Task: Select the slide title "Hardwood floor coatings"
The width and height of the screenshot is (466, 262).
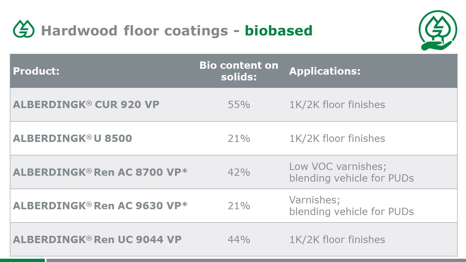Action: [134, 30]
